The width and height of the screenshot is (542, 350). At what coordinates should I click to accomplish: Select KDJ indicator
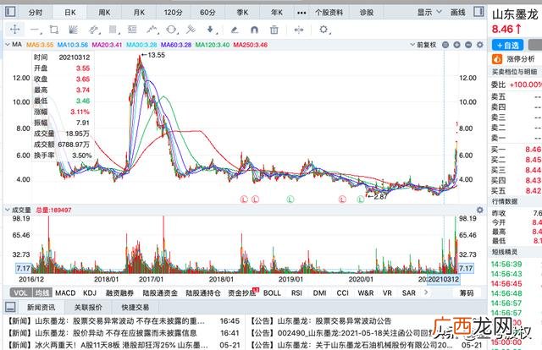[x=90, y=293]
